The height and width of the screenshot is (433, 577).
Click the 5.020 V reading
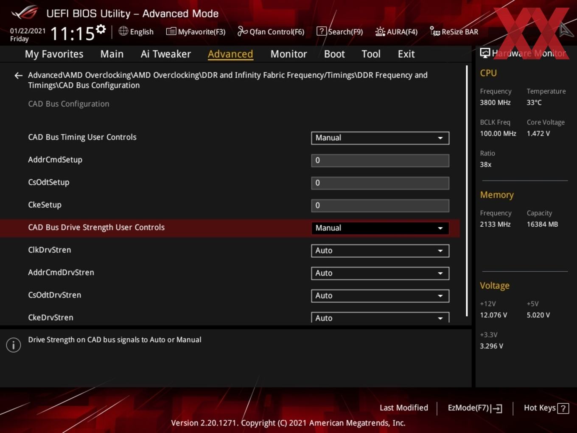click(538, 315)
